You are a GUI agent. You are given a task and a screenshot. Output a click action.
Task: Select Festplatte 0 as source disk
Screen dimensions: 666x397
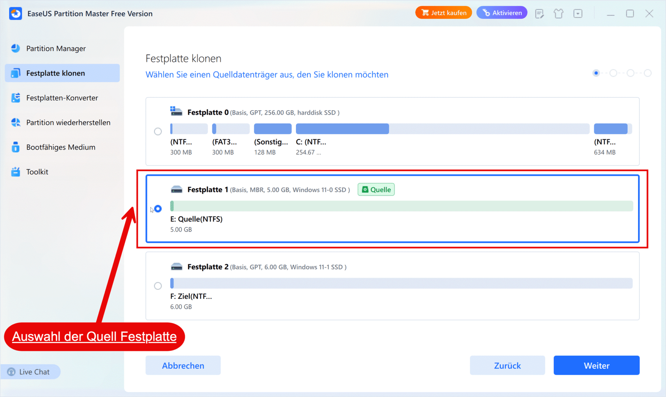(158, 131)
